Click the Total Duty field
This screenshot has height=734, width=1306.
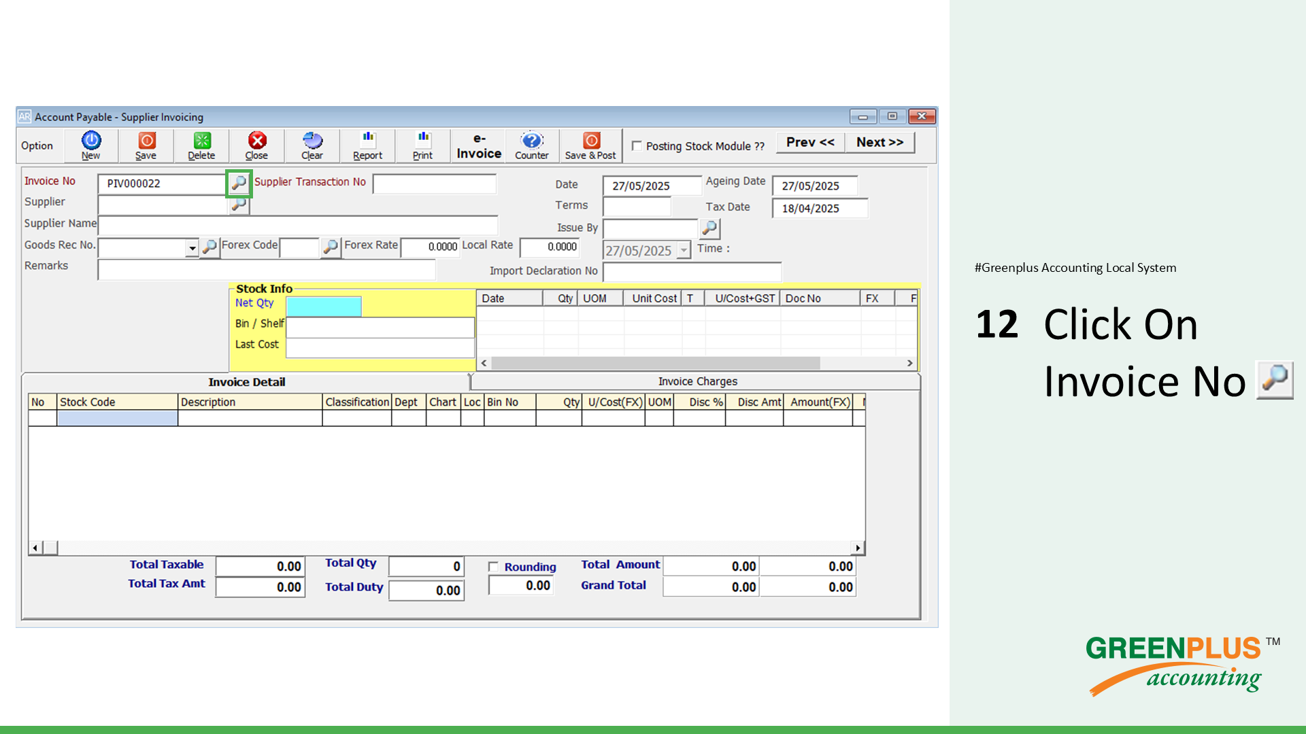tap(426, 591)
